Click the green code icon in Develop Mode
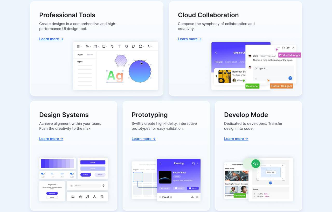The image size is (332, 212). point(255,163)
